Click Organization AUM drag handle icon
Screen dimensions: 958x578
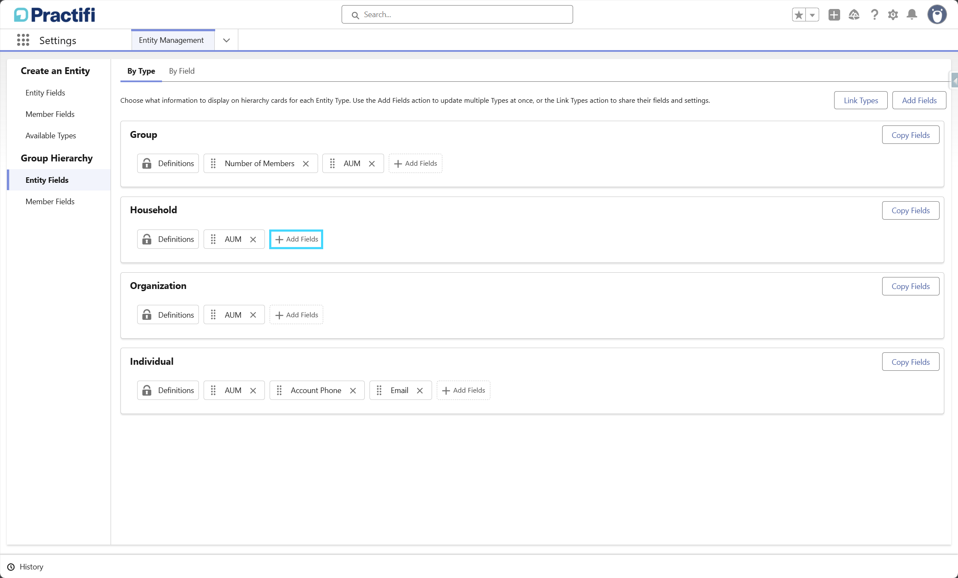click(x=213, y=315)
